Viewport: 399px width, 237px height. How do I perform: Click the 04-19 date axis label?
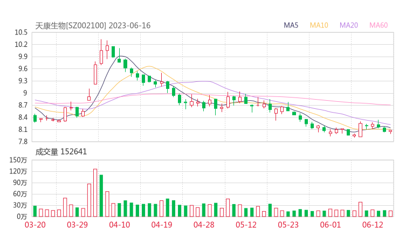tap(162, 225)
